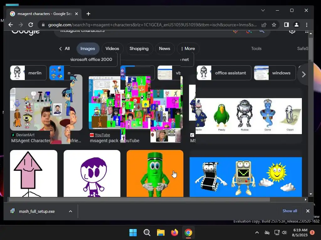Viewport: 321px width, 240px height.
Task: Open the Windows Start menu
Action: (x=133, y=232)
